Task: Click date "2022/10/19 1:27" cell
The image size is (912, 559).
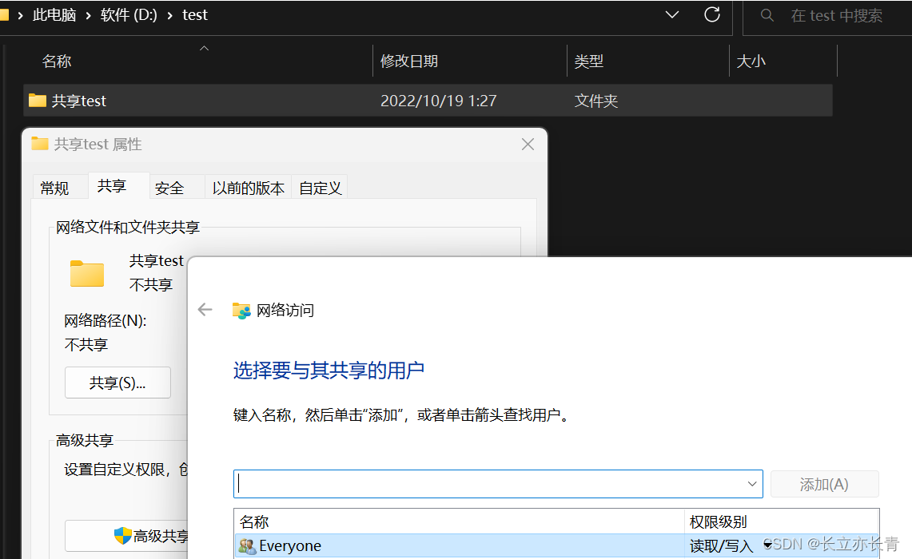Action: point(439,101)
